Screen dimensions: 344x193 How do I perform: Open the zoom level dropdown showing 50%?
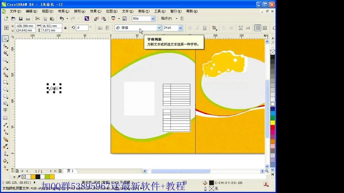(x=153, y=18)
